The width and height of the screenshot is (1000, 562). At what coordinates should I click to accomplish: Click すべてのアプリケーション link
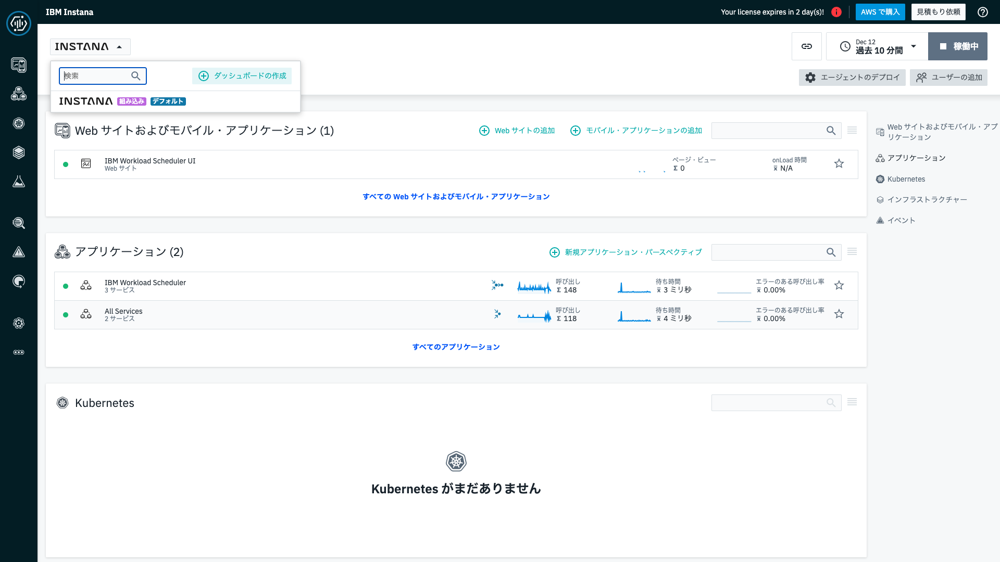[x=456, y=347]
